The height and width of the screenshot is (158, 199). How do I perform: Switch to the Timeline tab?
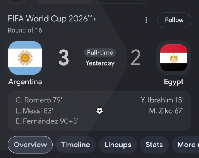tap(76, 145)
